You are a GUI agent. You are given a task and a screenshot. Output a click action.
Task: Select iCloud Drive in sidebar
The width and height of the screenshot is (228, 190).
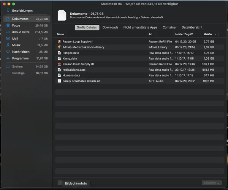(x=27, y=32)
